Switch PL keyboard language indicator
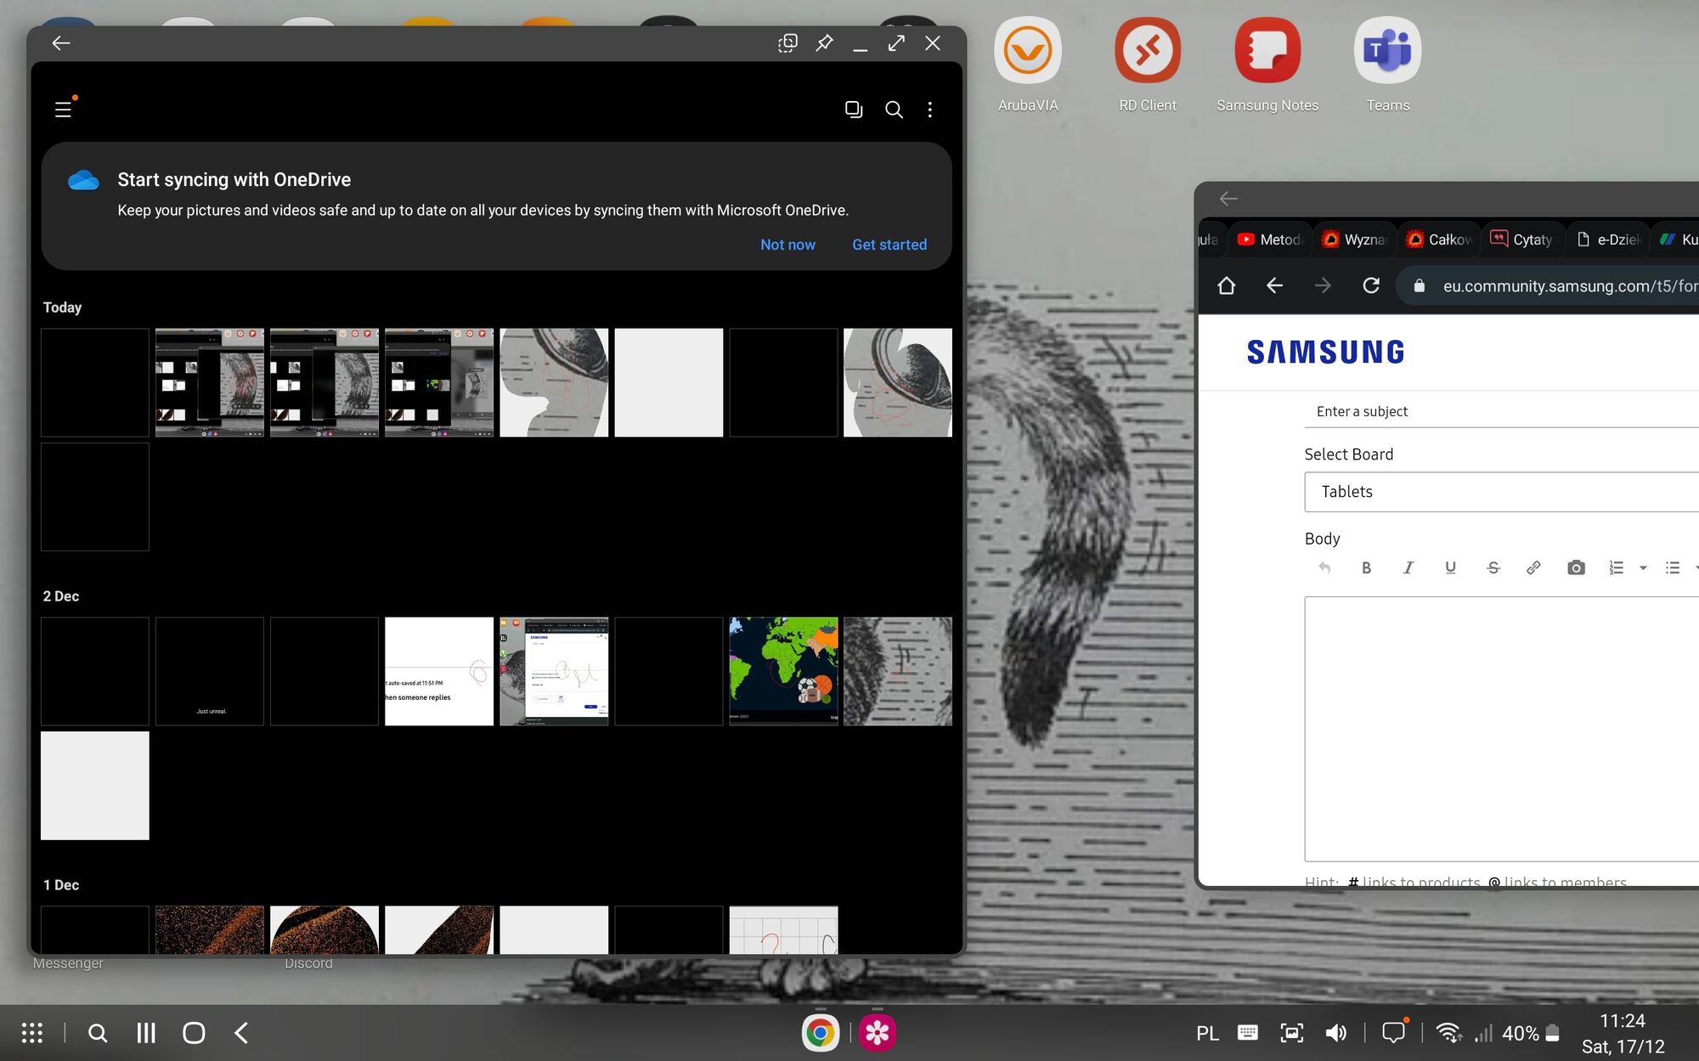This screenshot has width=1699, height=1061. (x=1207, y=1034)
